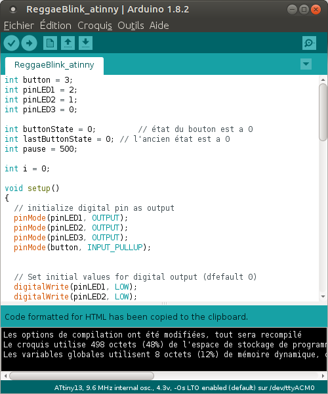Click the divider handle above status message
Image resolution: width=328 pixels, height=394 pixels.
[164, 303]
